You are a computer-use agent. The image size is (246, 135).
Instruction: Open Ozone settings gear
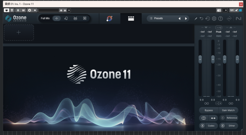[214, 18]
